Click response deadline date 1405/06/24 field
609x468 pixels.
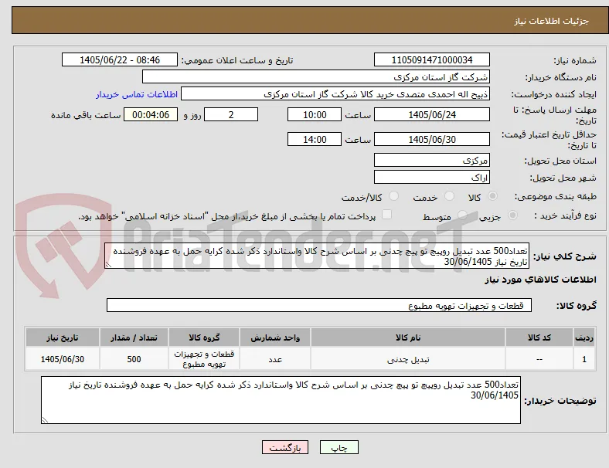click(432, 114)
